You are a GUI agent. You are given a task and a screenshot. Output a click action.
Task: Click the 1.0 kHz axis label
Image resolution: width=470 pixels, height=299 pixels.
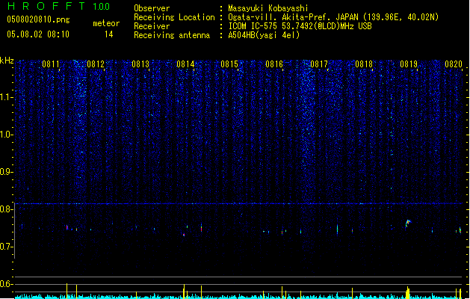point(6,135)
